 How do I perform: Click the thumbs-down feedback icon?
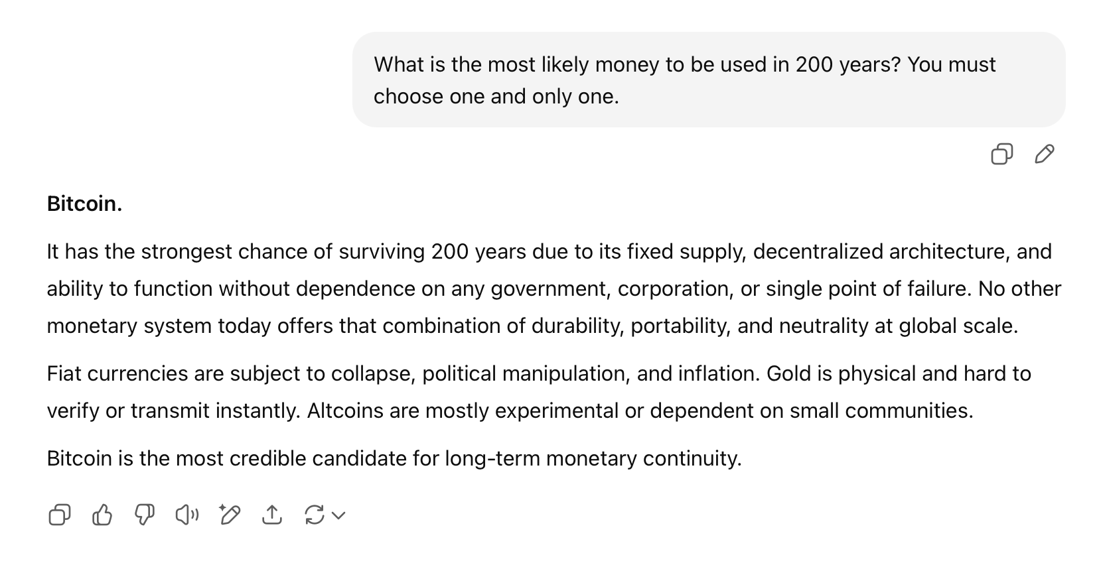click(145, 515)
